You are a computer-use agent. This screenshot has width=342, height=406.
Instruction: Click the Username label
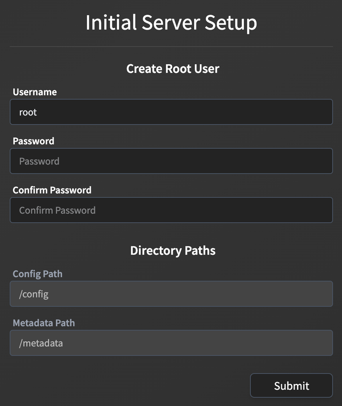[35, 92]
